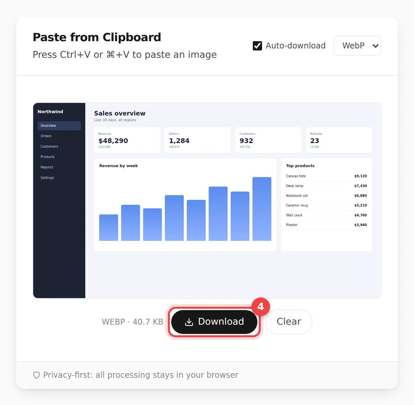
Task: Click the download arrow icon in Download button
Action: [x=189, y=322]
